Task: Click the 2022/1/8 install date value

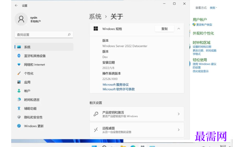Action: pyautogui.click(x=108, y=68)
